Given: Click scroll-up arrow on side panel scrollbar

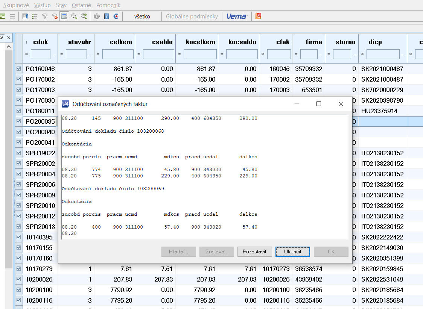Looking at the screenshot, I should tap(9, 47).
